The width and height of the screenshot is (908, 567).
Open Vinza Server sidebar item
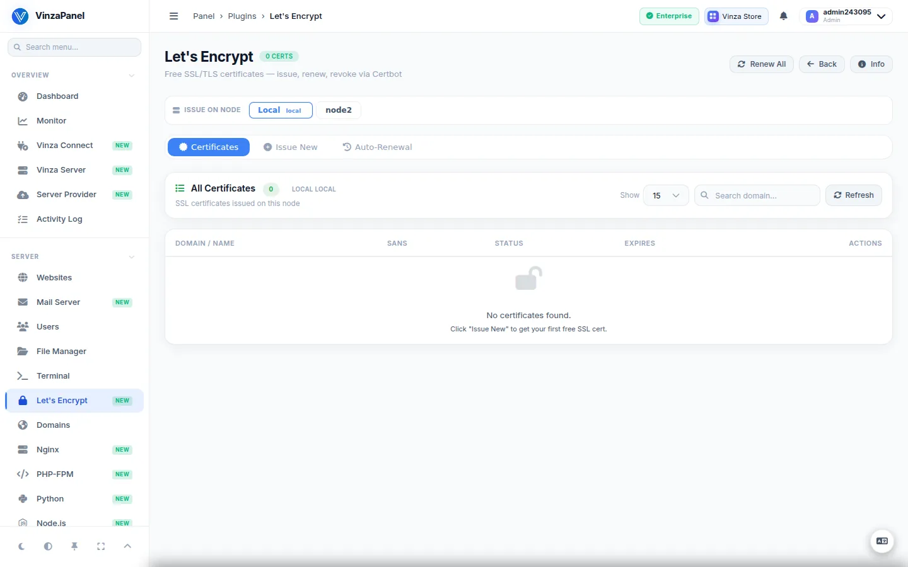tap(74, 170)
